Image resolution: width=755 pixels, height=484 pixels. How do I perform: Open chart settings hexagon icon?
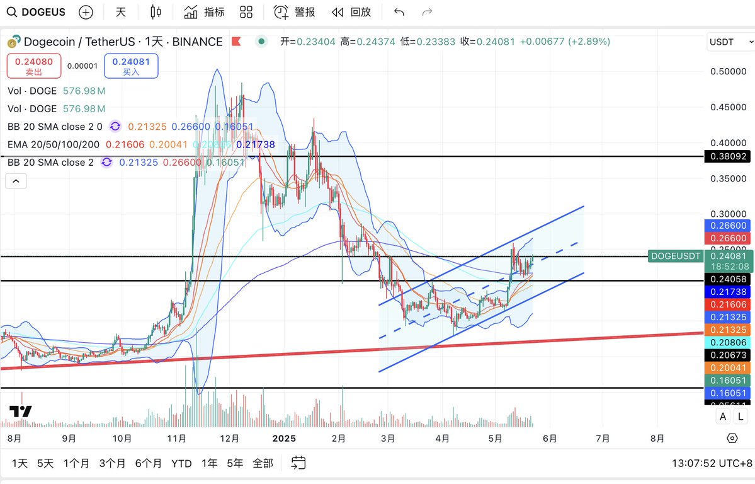tap(732, 438)
